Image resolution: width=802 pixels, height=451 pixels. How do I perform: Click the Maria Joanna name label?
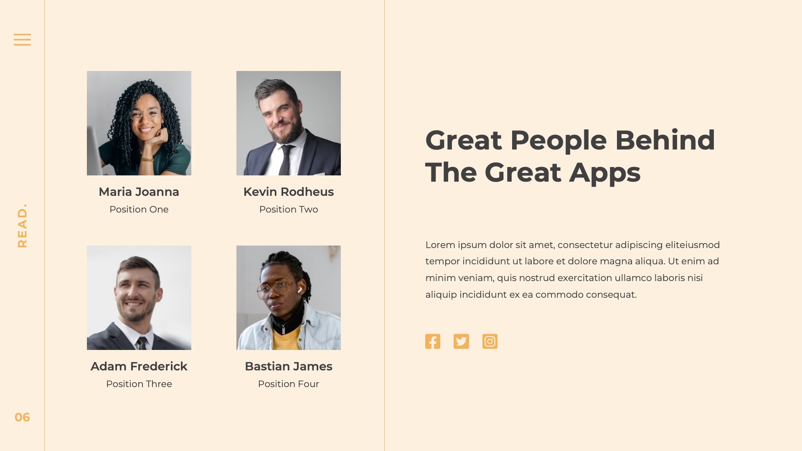click(x=139, y=192)
